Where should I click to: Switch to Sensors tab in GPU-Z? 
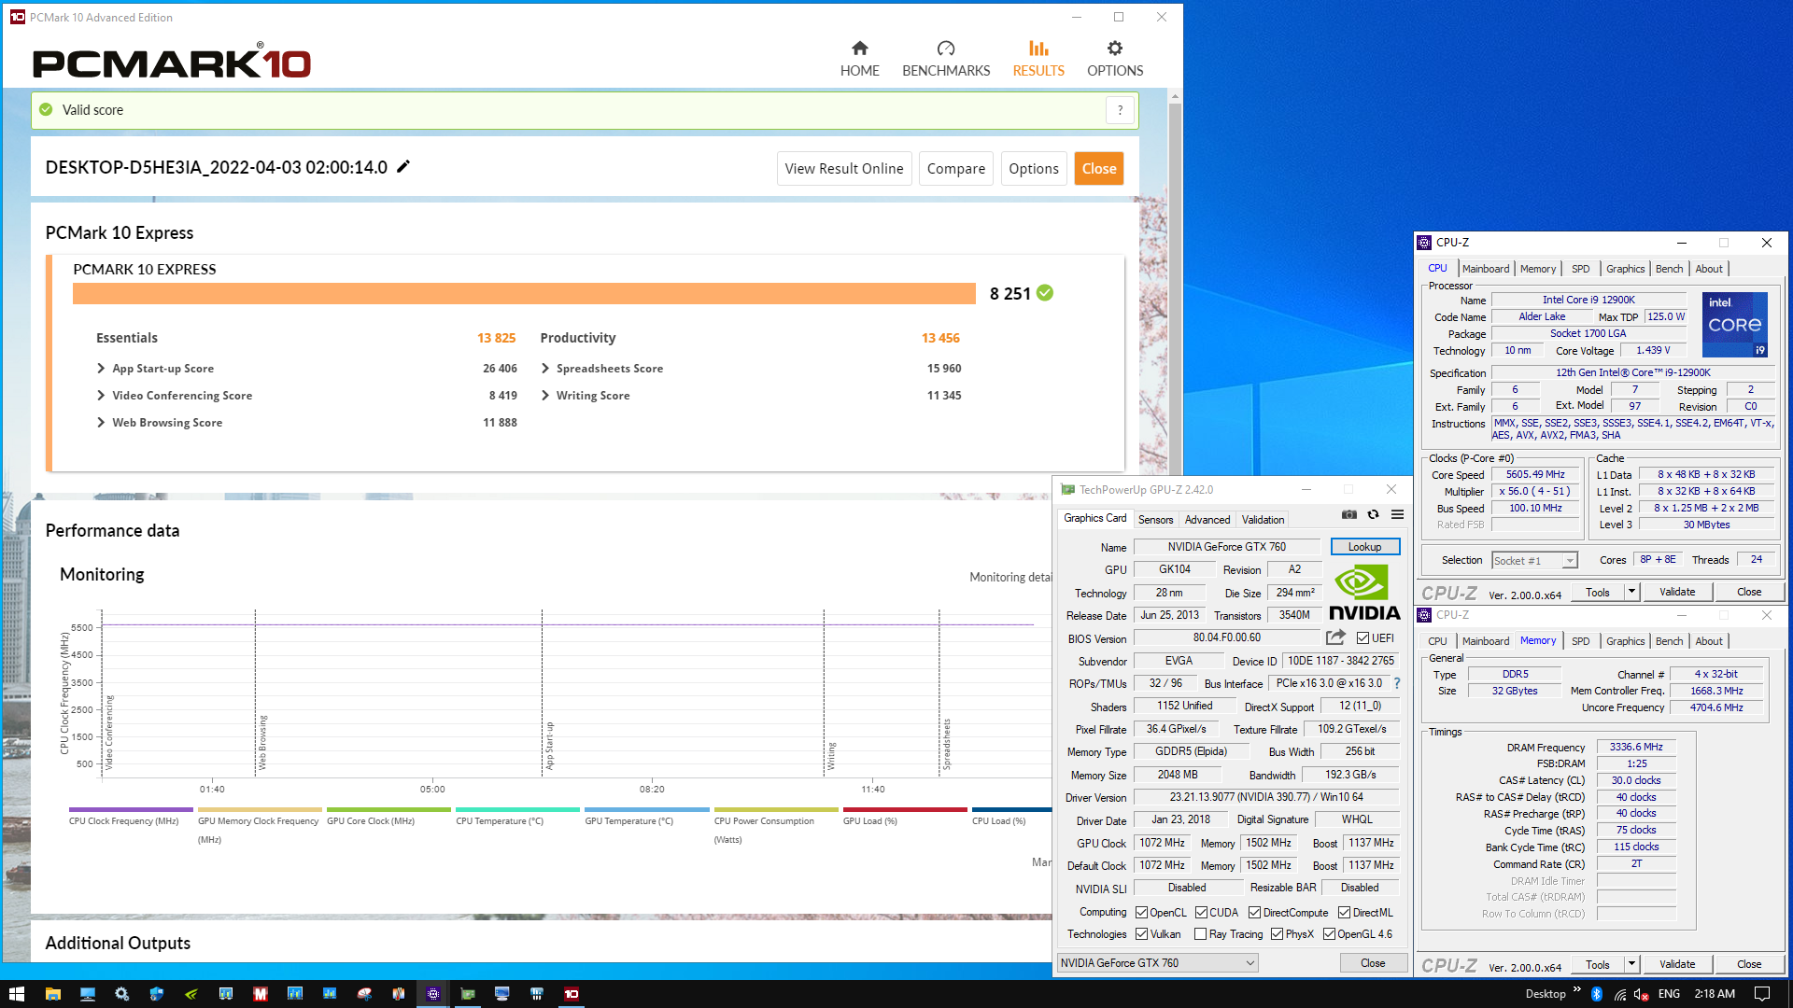coord(1155,520)
